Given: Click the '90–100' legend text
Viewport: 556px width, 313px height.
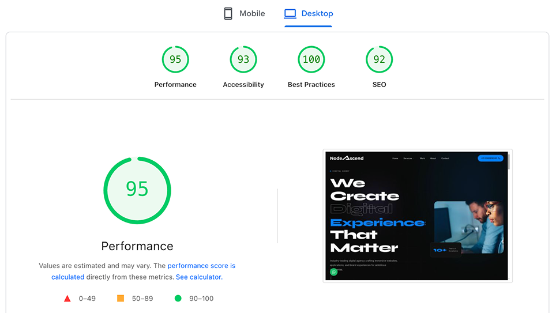Looking at the screenshot, I should coord(201,299).
